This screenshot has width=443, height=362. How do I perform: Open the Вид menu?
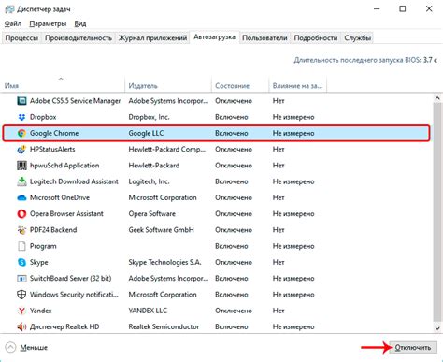[80, 23]
